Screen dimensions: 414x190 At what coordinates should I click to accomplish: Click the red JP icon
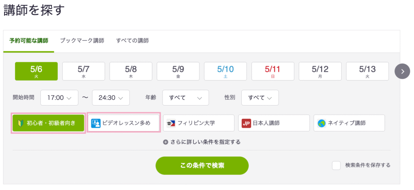246,123
